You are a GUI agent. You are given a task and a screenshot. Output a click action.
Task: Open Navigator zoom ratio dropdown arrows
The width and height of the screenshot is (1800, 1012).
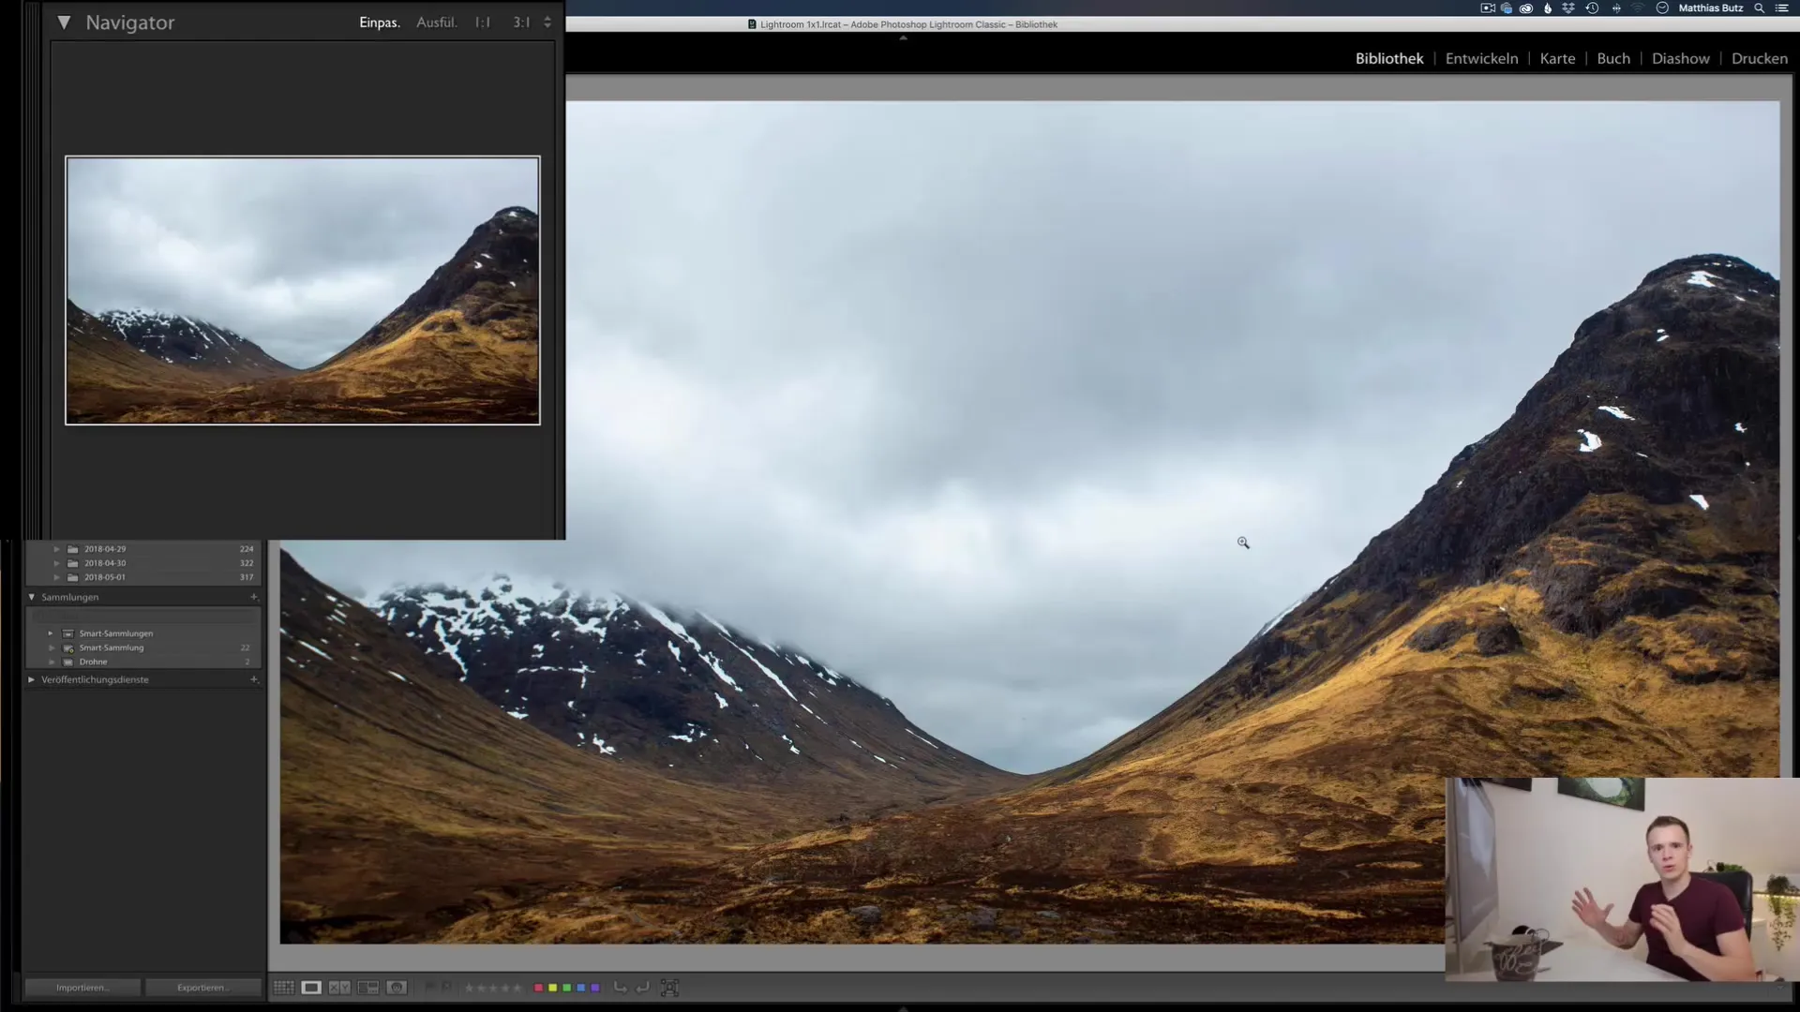tap(547, 22)
